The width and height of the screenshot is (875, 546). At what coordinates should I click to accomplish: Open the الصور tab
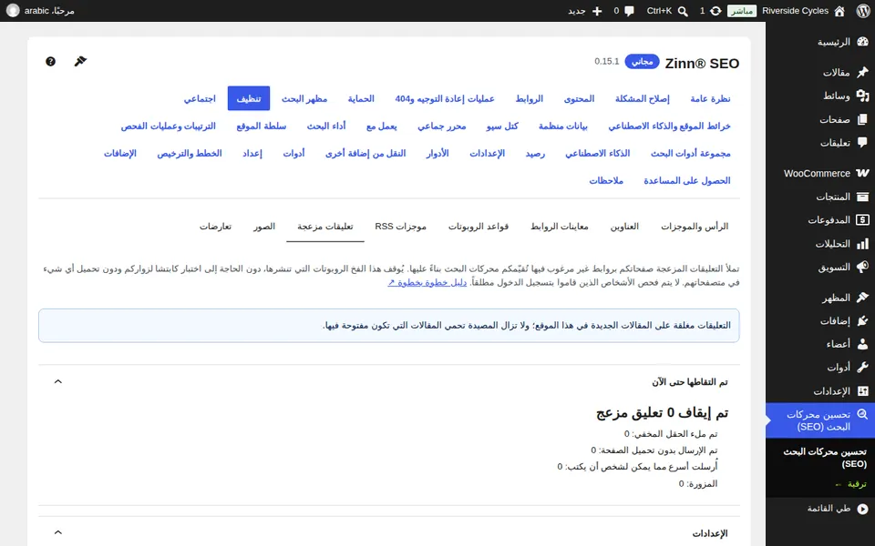click(x=264, y=227)
